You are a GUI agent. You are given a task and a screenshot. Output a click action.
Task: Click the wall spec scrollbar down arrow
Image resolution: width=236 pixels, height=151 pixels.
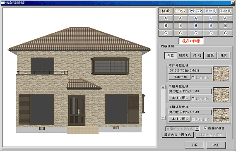(163, 118)
